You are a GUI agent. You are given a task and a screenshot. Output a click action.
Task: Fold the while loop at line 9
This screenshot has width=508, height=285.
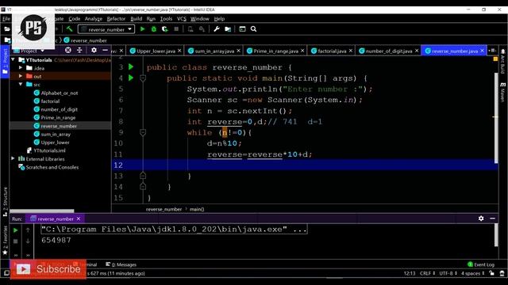point(143,132)
